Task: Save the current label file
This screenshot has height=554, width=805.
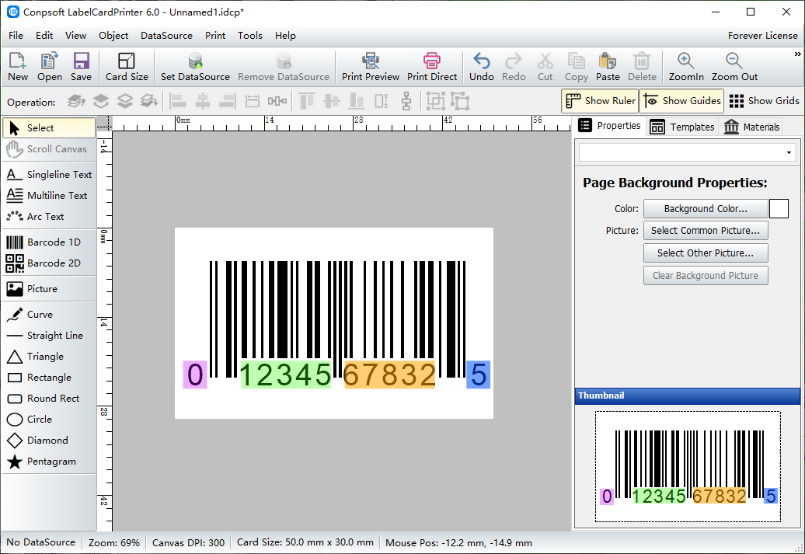Action: pos(81,67)
